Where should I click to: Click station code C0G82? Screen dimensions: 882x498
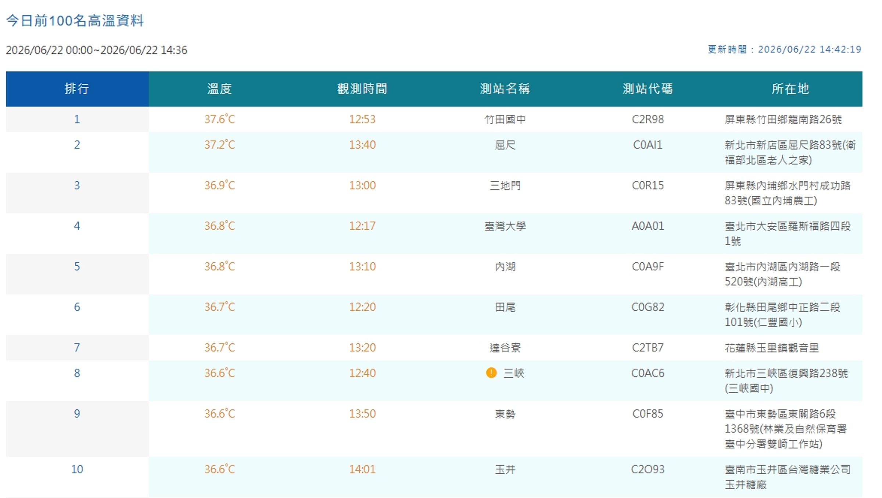[648, 307]
